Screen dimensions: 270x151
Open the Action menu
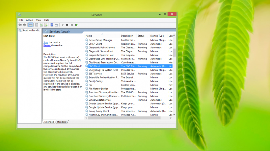click(30, 20)
